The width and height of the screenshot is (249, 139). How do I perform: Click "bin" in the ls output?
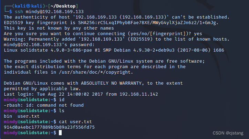click(x=8, y=116)
